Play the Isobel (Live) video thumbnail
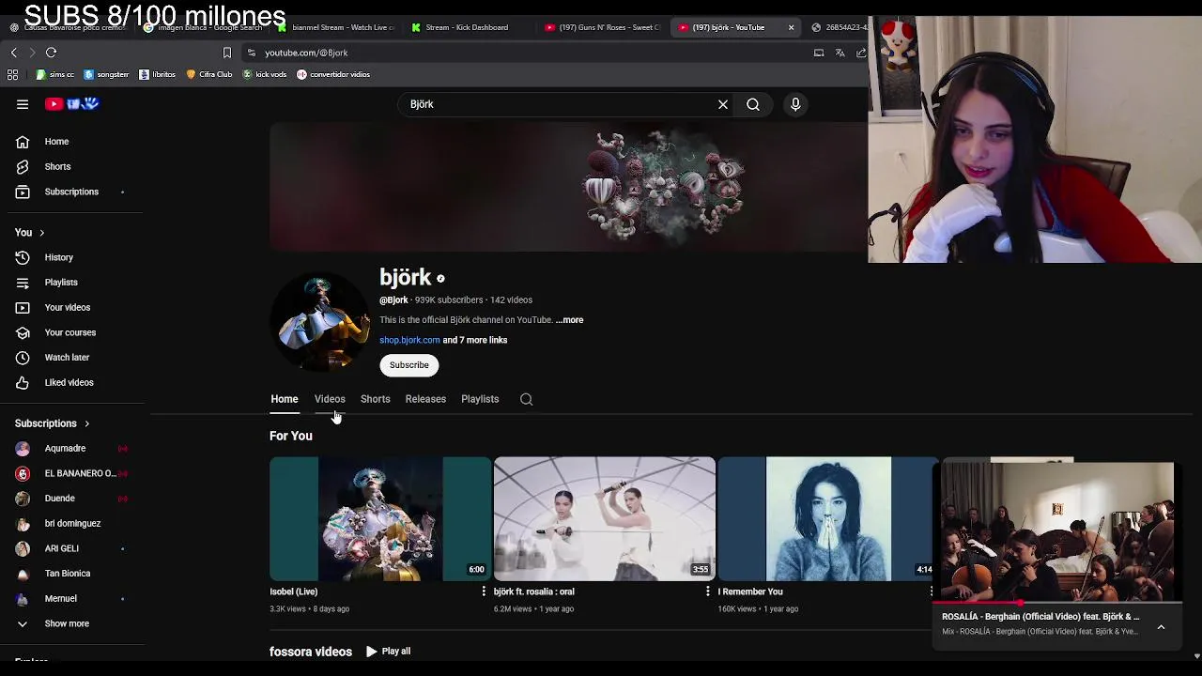This screenshot has height=676, width=1202. (x=380, y=519)
